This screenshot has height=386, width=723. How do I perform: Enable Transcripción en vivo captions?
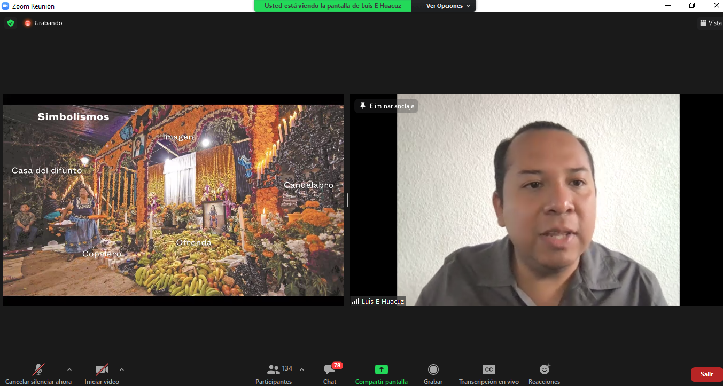pyautogui.click(x=489, y=374)
